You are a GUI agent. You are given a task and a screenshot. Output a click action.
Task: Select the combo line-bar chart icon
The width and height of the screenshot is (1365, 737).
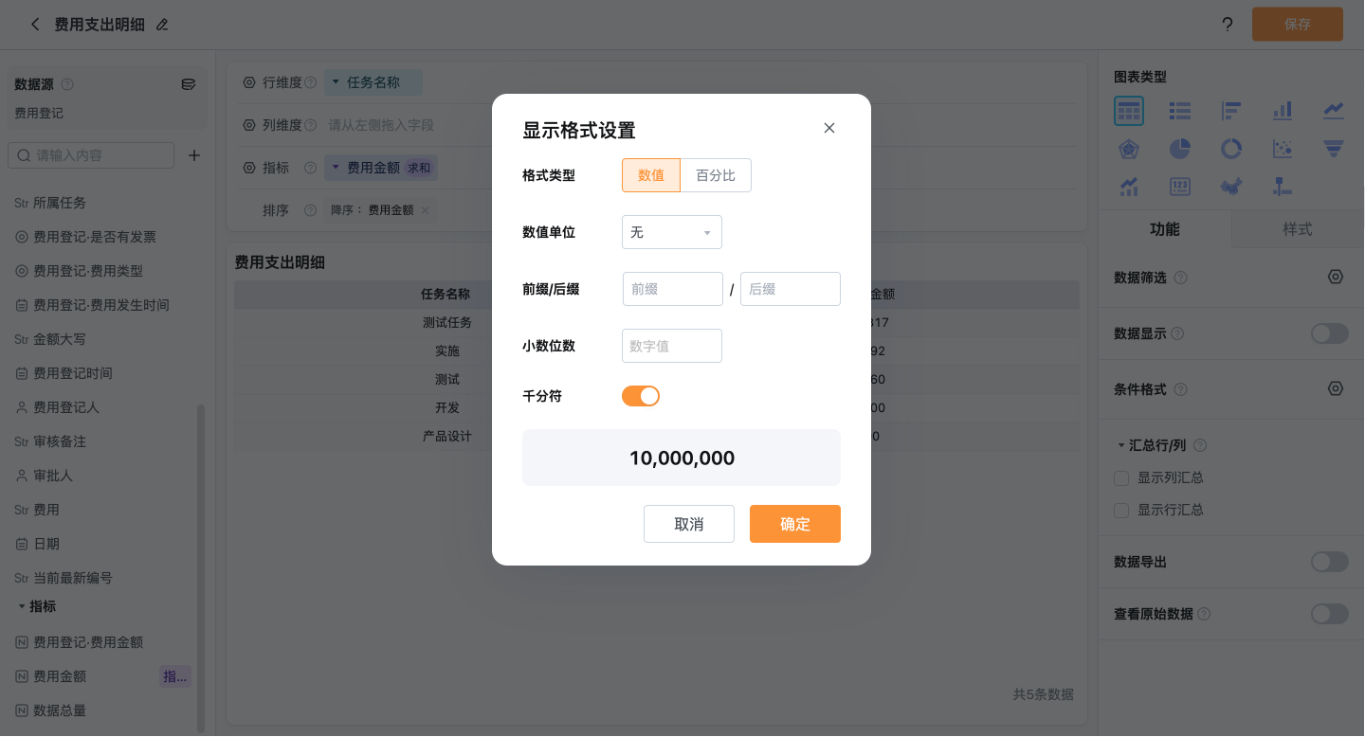(1129, 187)
